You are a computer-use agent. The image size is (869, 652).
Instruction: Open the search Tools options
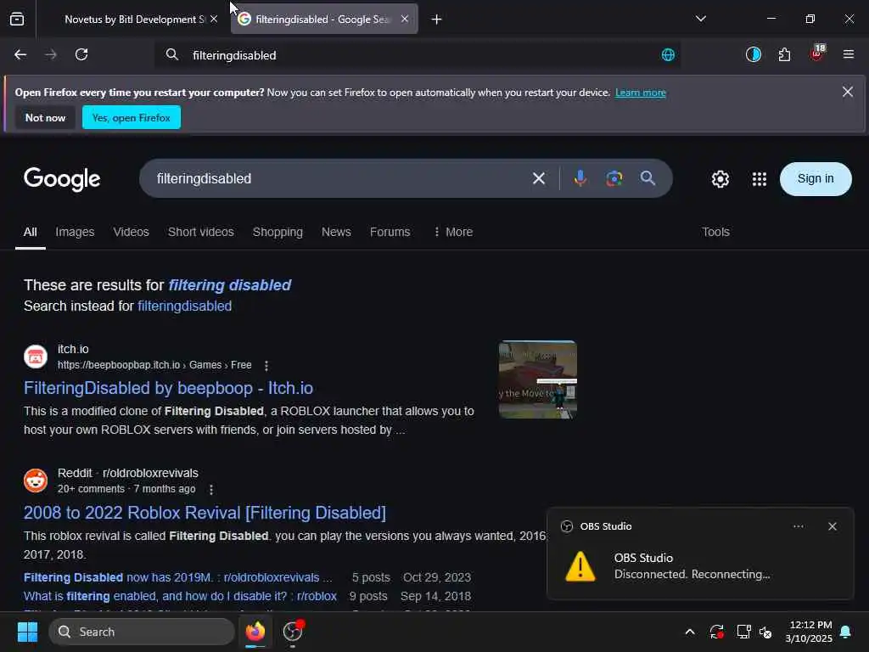[715, 233]
